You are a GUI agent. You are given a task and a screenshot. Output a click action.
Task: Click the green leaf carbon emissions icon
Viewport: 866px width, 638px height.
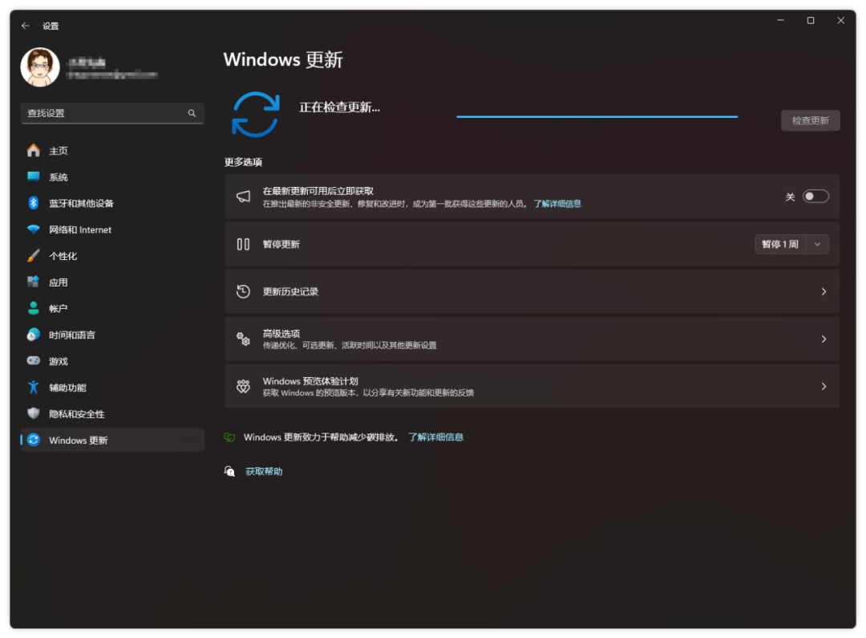pos(230,437)
